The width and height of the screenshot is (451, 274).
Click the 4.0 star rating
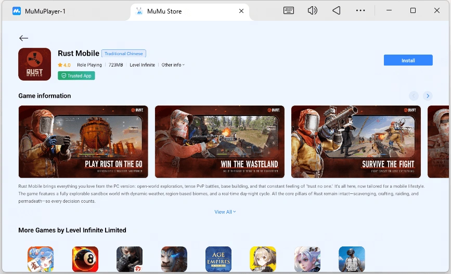[64, 65]
